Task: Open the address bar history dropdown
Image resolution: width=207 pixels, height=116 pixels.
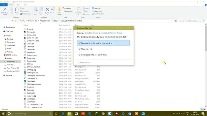Action: pyautogui.click(x=173, y=21)
